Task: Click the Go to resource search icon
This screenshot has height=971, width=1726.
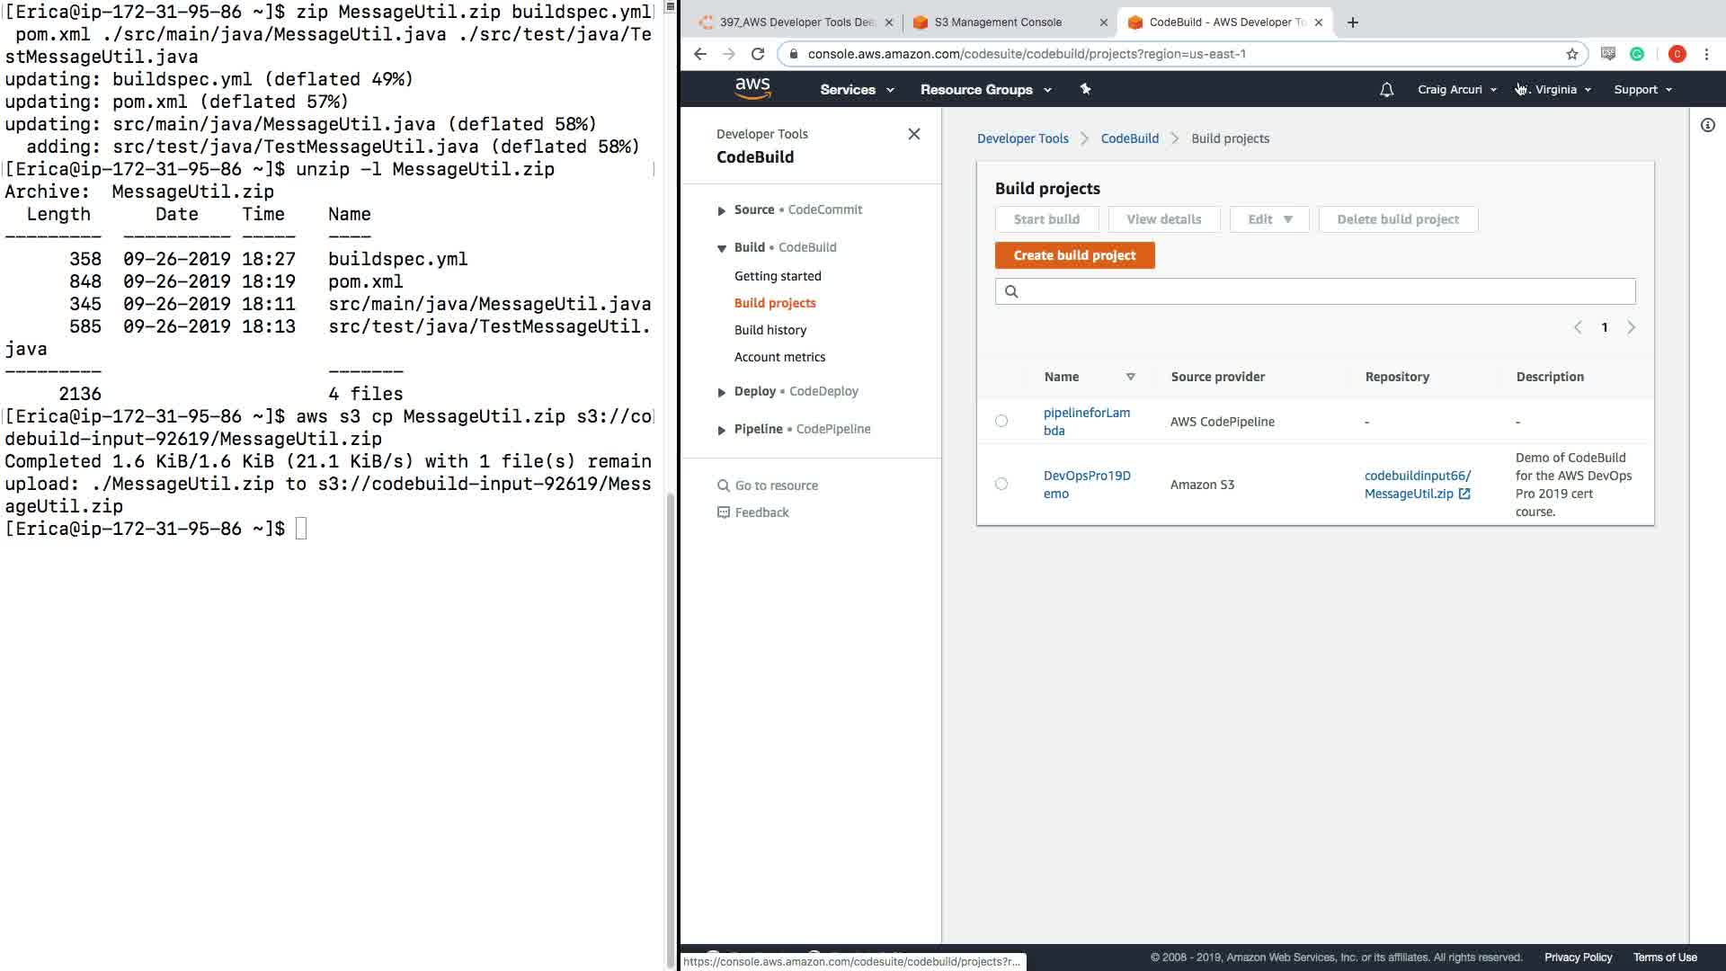Action: (x=723, y=485)
